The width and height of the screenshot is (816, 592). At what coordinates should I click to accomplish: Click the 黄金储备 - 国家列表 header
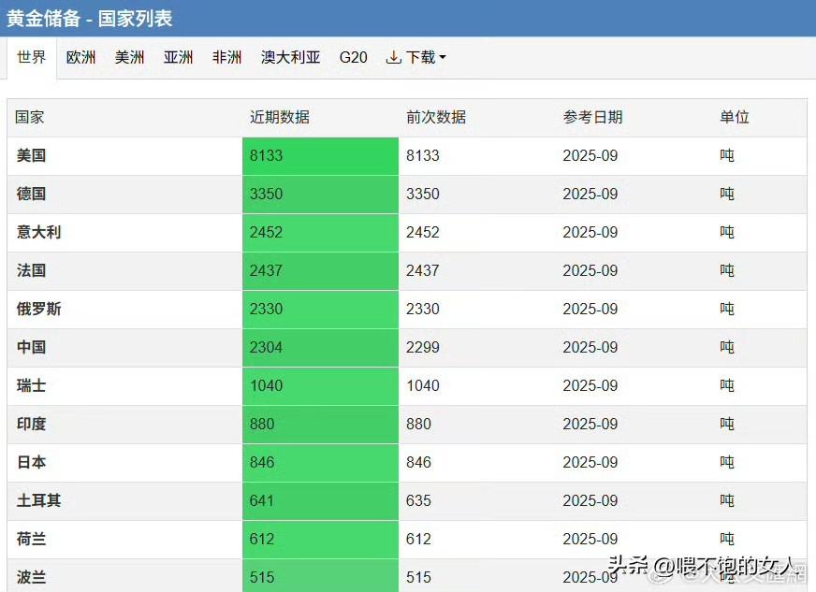click(x=88, y=19)
